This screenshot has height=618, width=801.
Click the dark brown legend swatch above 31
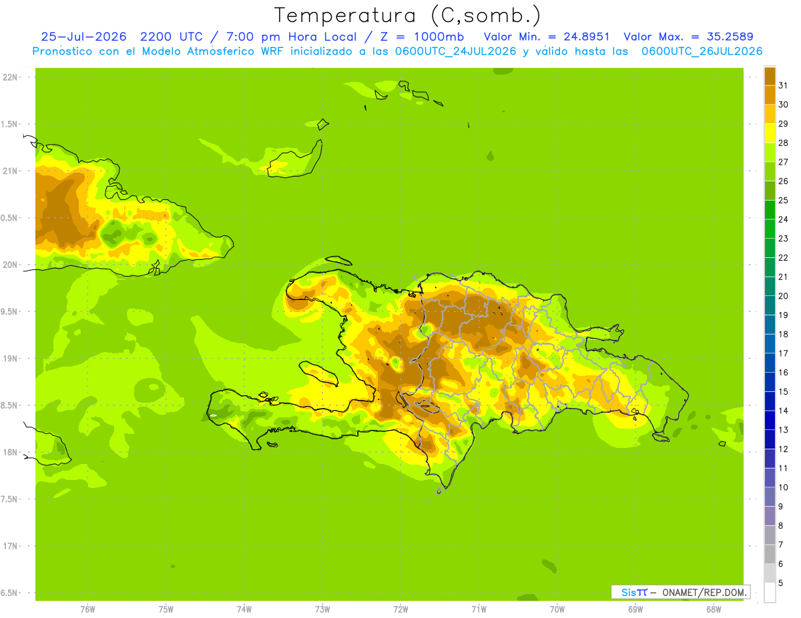[770, 76]
